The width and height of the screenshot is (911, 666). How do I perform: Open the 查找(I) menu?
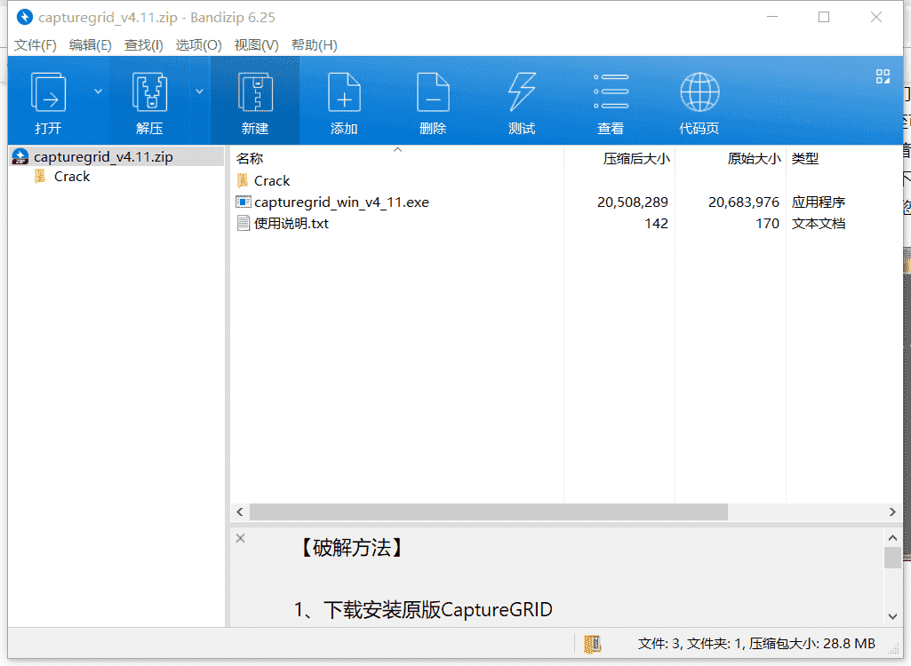143,45
